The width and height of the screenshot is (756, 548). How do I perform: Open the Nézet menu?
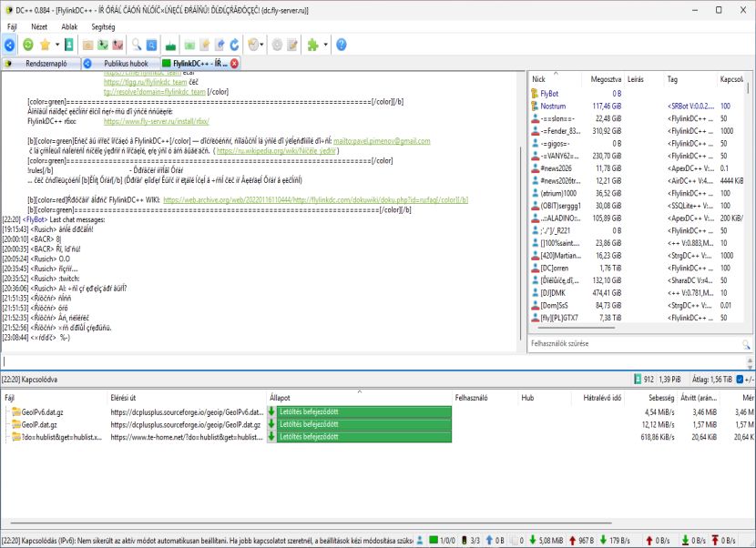click(x=39, y=27)
